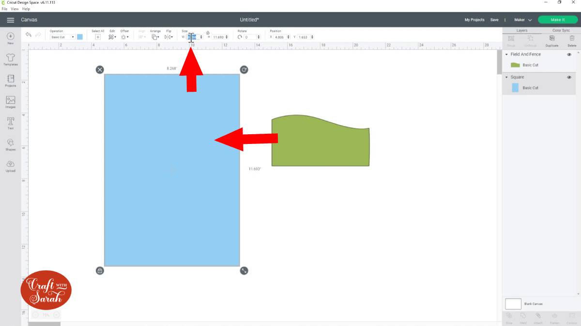581x326 pixels.
Task: Click the lock handle on blue rectangle
Action: 100,270
